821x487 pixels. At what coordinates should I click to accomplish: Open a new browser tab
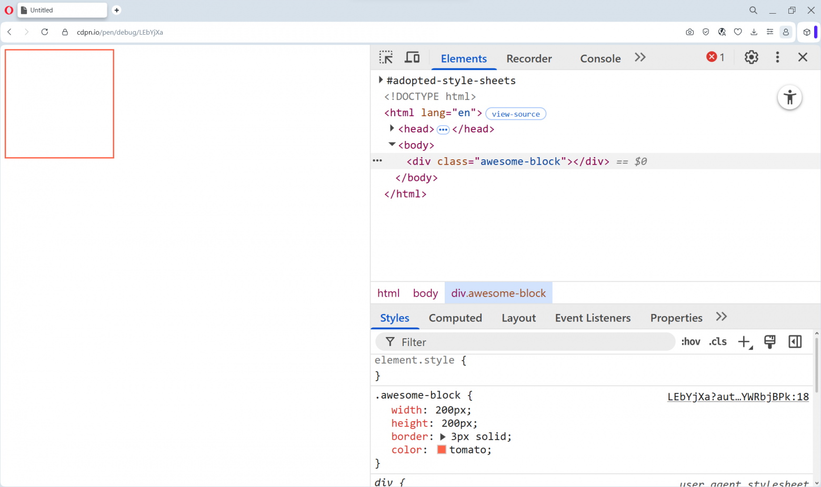coord(117,10)
